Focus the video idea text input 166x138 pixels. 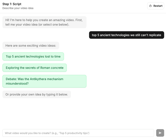click(x=78, y=133)
